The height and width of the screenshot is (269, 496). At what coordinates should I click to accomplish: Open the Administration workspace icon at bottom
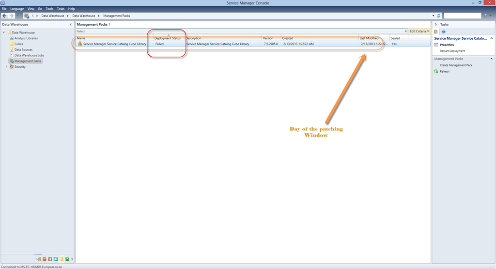39,259
